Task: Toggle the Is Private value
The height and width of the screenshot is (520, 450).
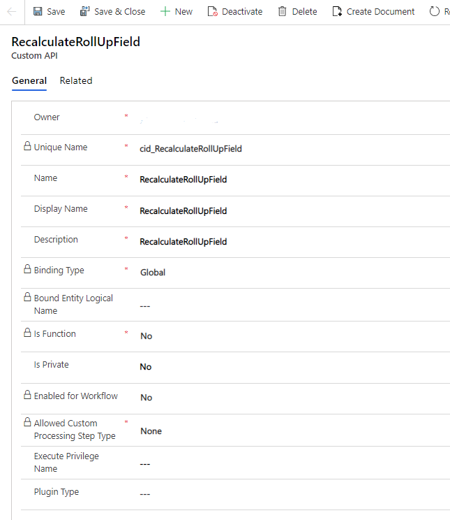Action: click(146, 367)
